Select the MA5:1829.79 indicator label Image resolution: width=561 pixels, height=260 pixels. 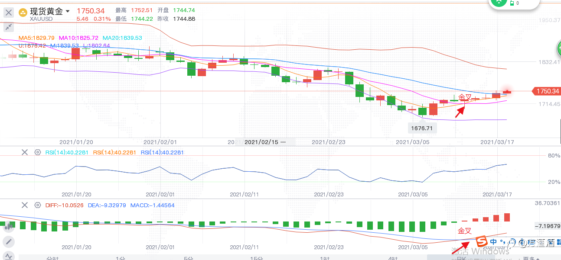pos(36,38)
